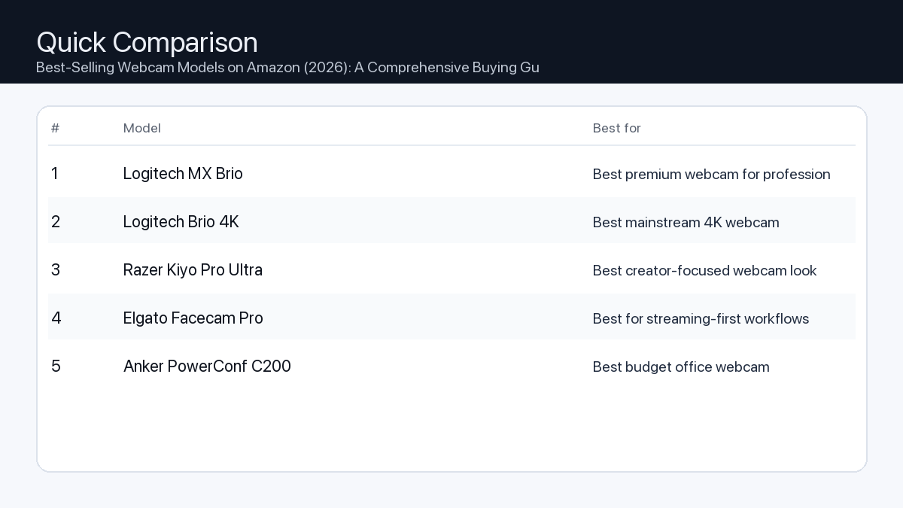
Task: Select Logitech Brio 4K model name
Action: click(181, 222)
